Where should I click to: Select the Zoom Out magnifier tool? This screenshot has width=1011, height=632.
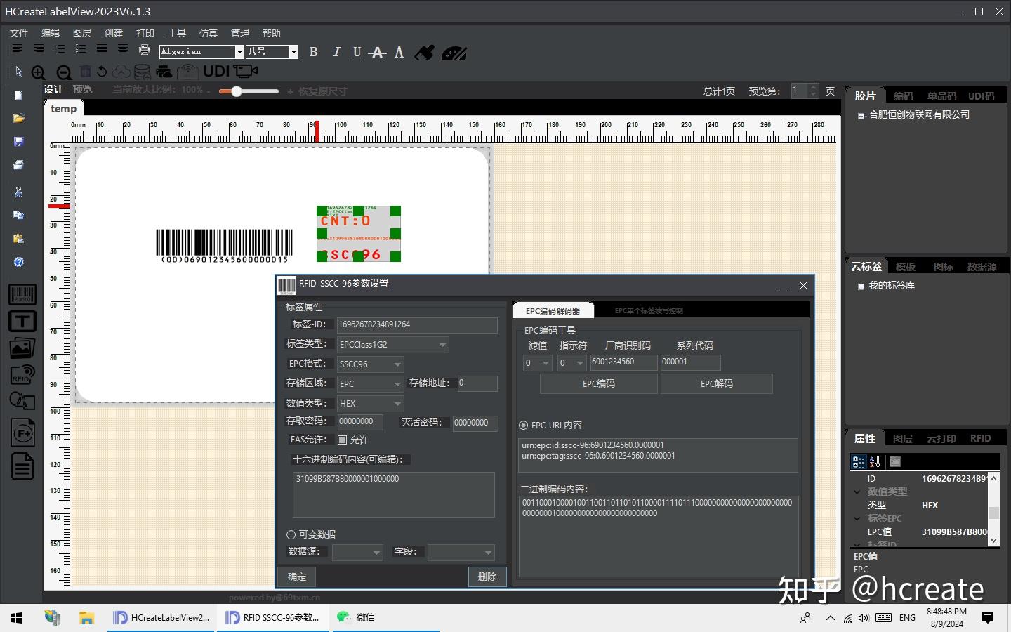click(63, 72)
